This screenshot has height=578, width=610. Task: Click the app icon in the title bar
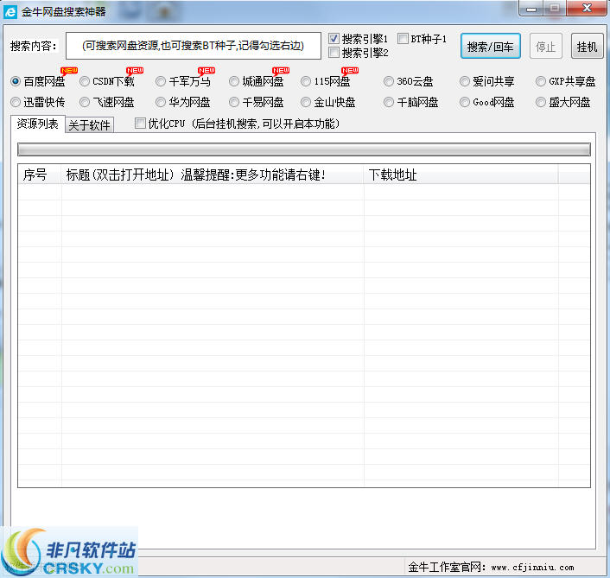click(10, 12)
